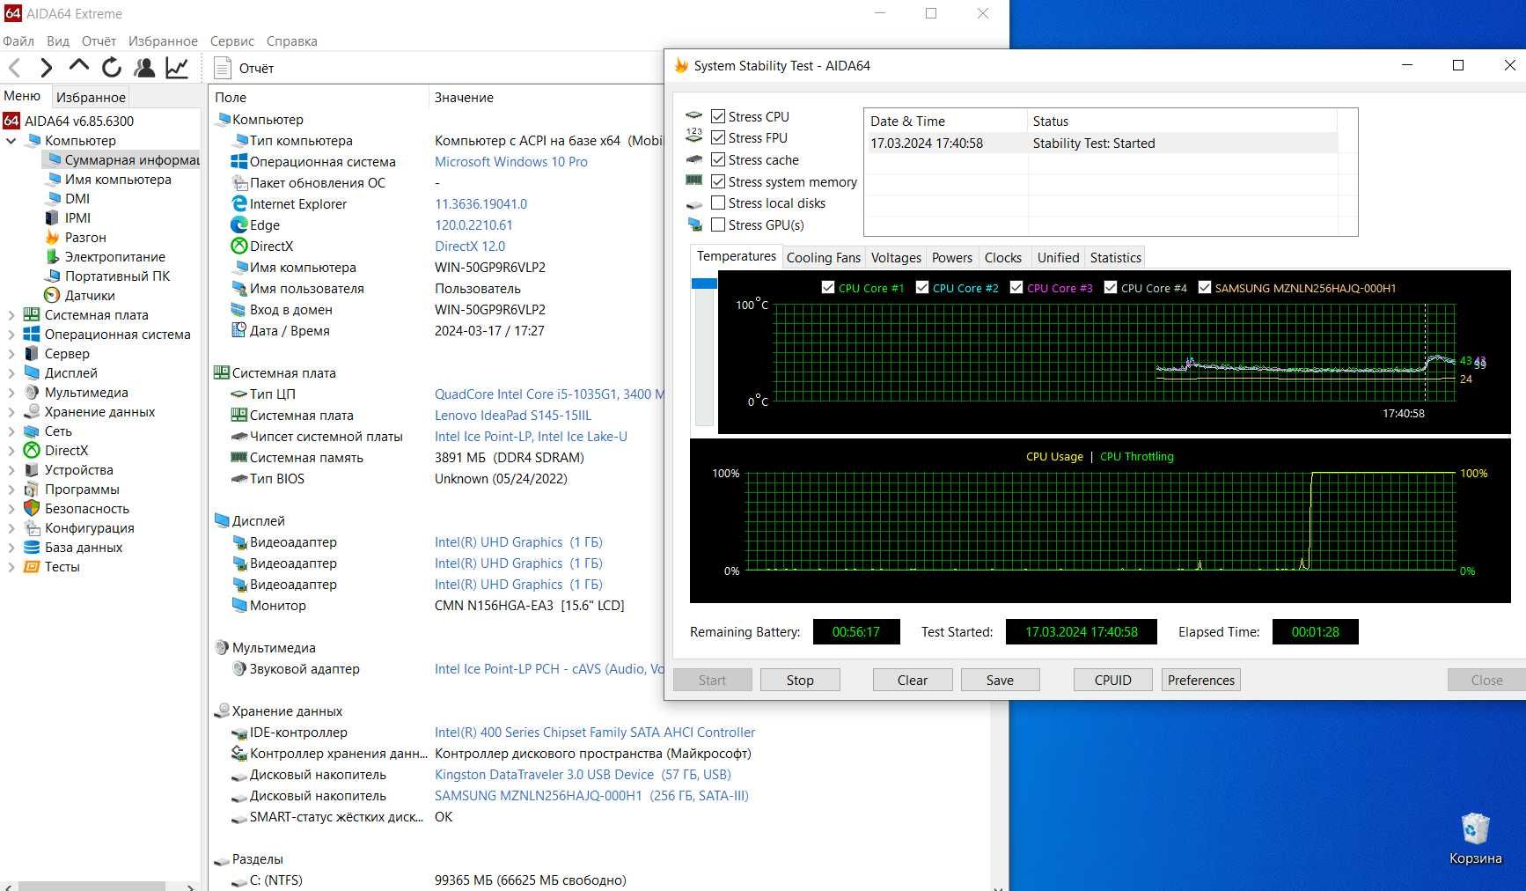Click the Edge row in report
The image size is (1526, 891).
[264, 225]
